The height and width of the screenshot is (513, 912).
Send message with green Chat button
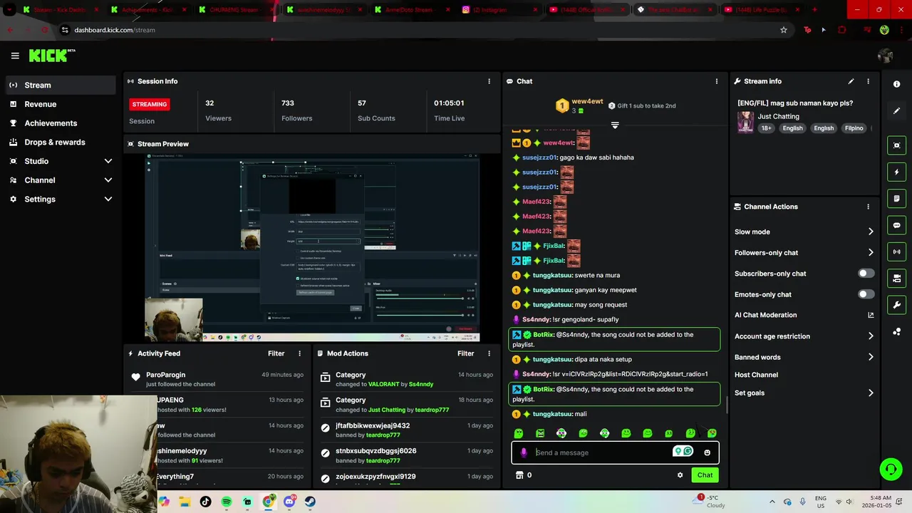click(705, 475)
